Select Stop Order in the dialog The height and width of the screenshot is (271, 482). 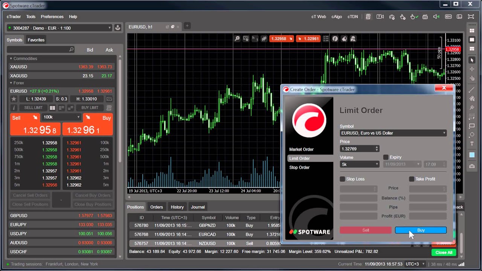point(299,167)
